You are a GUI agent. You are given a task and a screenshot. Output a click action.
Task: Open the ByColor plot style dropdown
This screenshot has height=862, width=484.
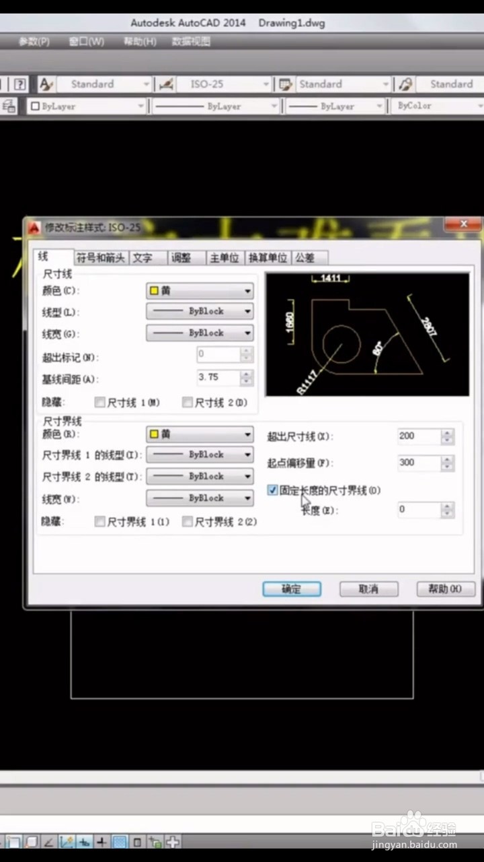pyautogui.click(x=438, y=106)
